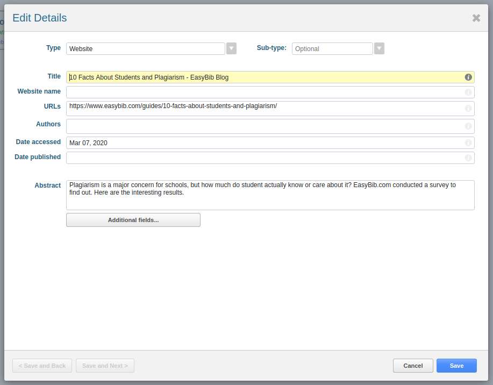The image size is (493, 385).
Task: Click the Date accessed info icon
Action: click(x=468, y=142)
